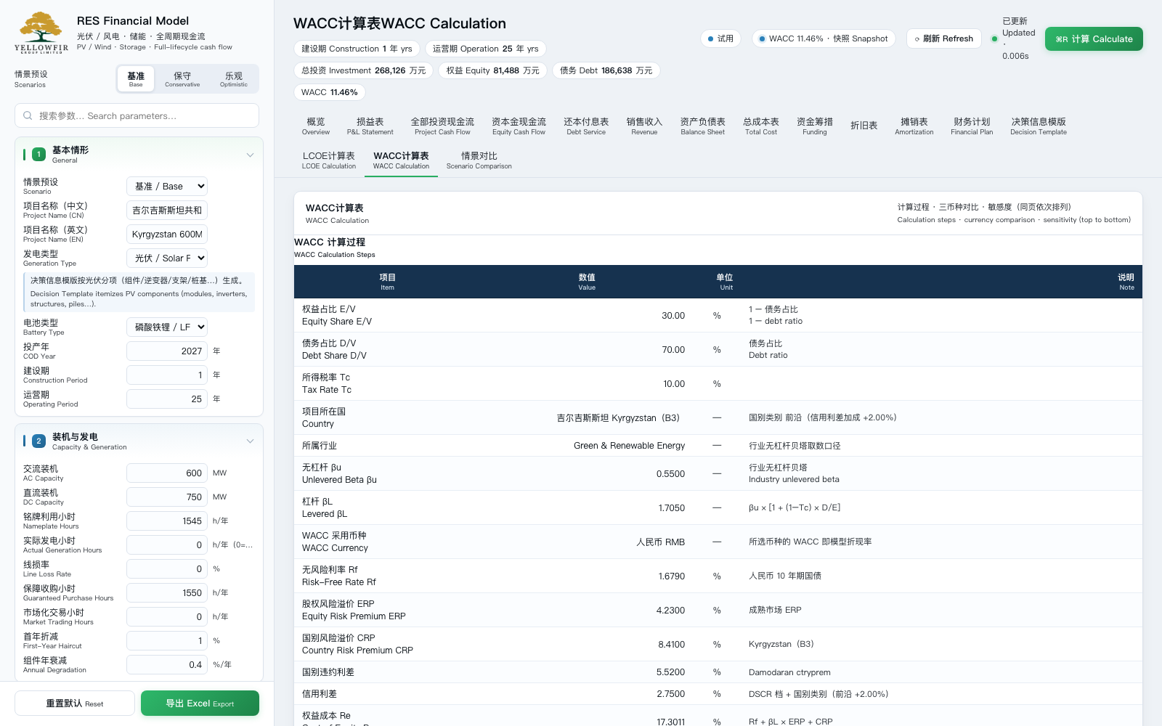Open the 财务计划 Financial Plan tab
This screenshot has width=1162, height=726.
tap(972, 126)
